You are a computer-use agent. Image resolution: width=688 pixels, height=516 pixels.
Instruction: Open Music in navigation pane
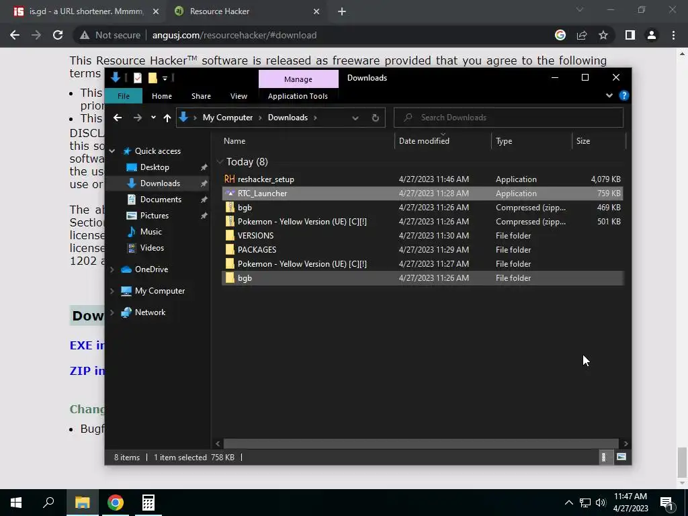pos(150,232)
